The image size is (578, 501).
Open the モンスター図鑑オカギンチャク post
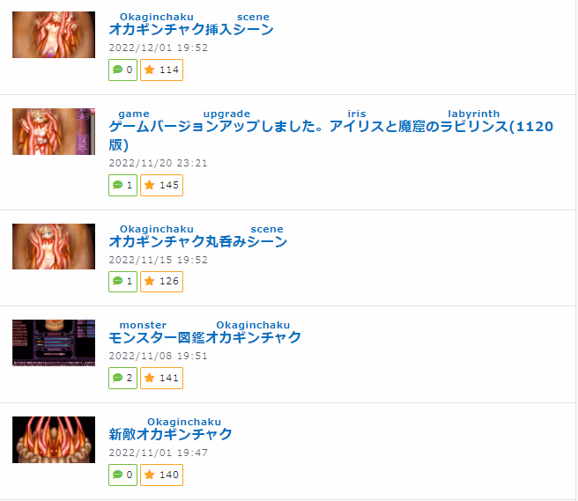click(205, 337)
